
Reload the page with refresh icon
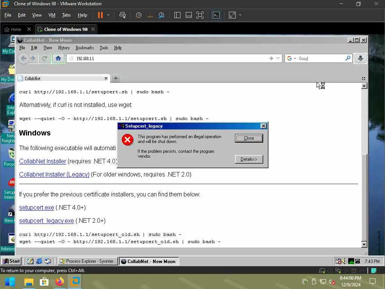44,58
